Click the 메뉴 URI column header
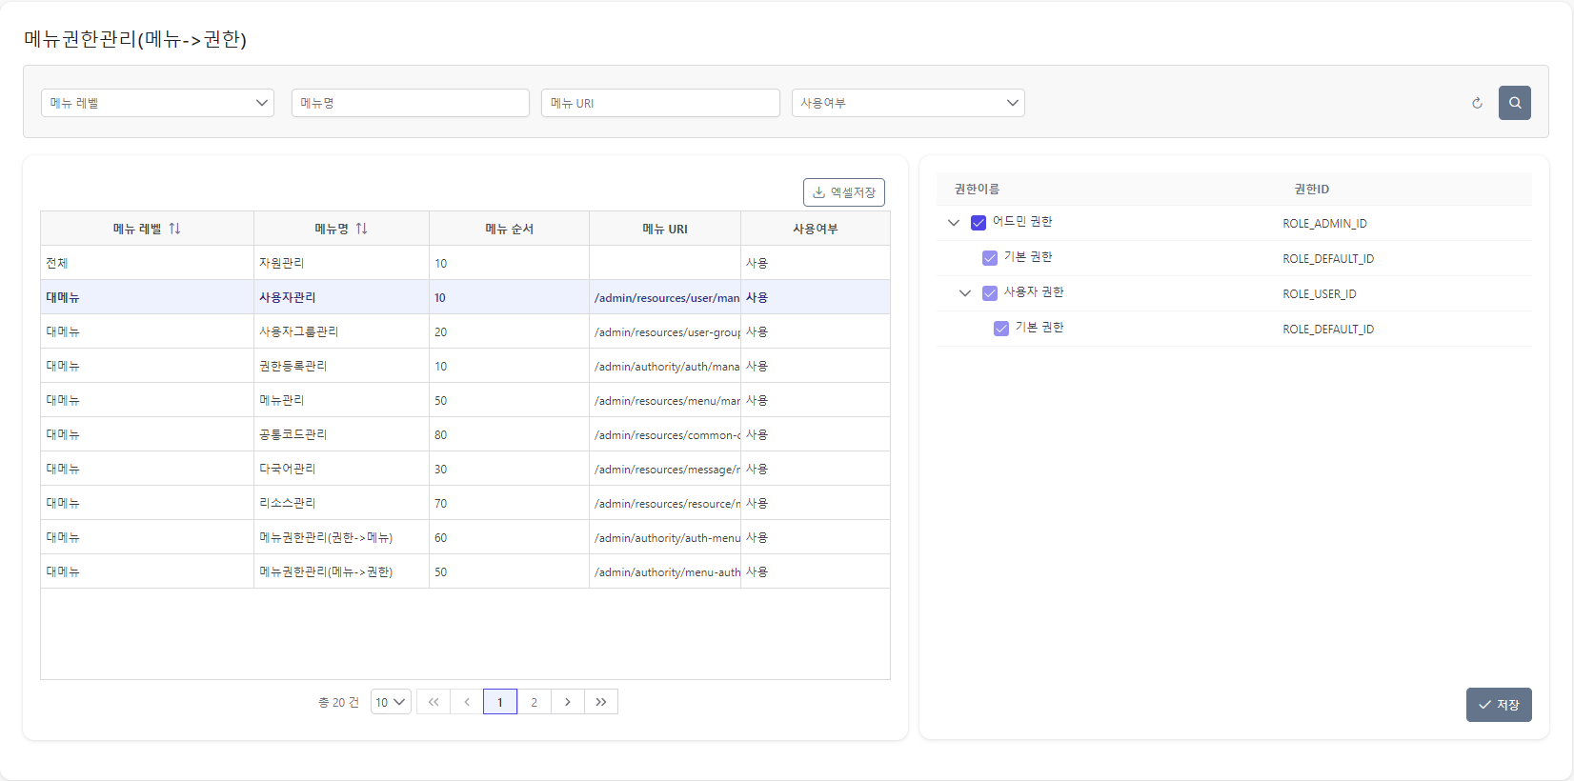Screen dimensions: 1574x781 tap(665, 229)
